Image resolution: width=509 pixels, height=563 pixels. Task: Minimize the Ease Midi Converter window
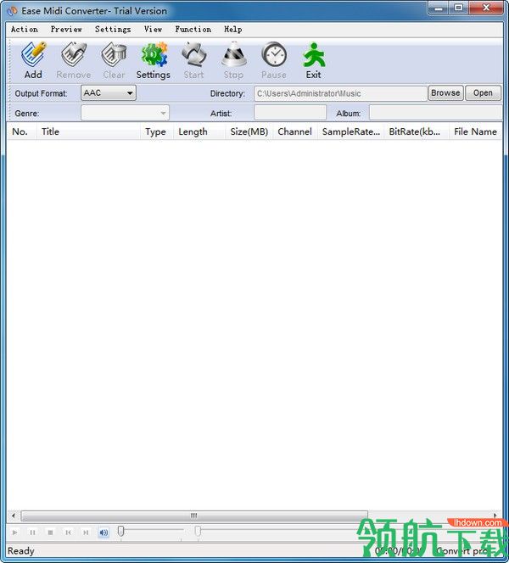(x=439, y=8)
